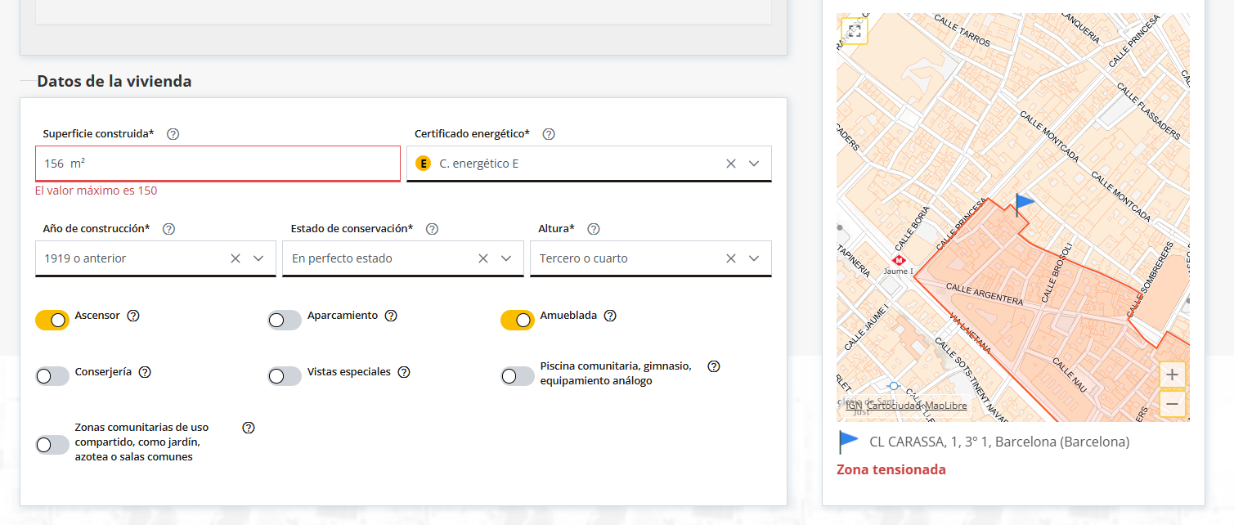Expand the Altura dropdown arrow

[754, 258]
